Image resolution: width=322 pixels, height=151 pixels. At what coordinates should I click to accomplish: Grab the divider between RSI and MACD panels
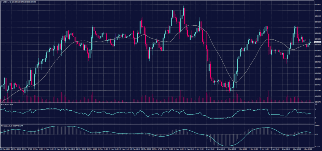[x=157, y=124]
